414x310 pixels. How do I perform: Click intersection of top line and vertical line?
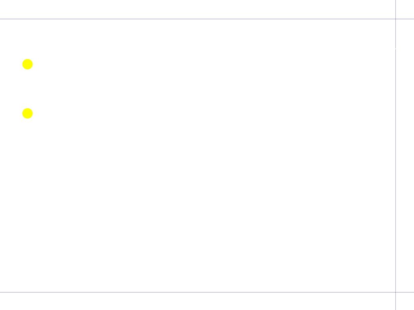395,19
